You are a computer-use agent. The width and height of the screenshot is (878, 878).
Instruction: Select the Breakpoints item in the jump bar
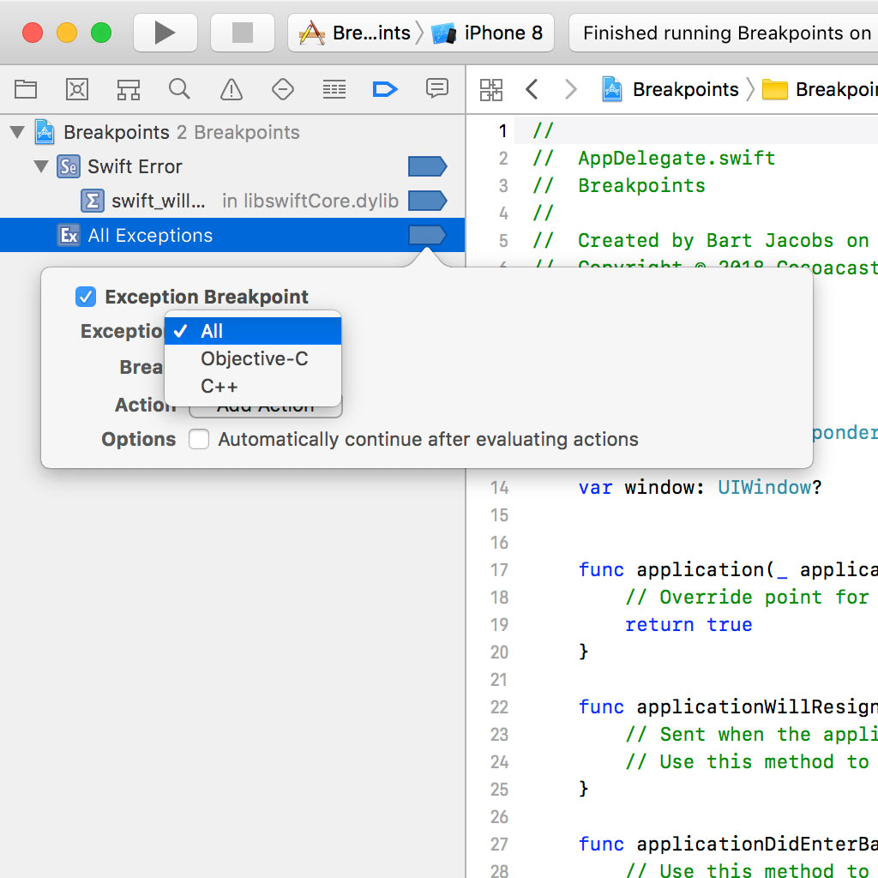click(x=686, y=89)
